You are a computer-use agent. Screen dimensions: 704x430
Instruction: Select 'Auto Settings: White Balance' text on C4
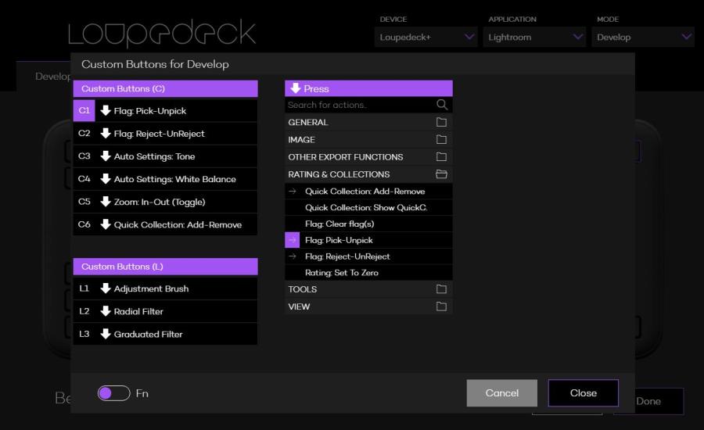click(x=174, y=179)
